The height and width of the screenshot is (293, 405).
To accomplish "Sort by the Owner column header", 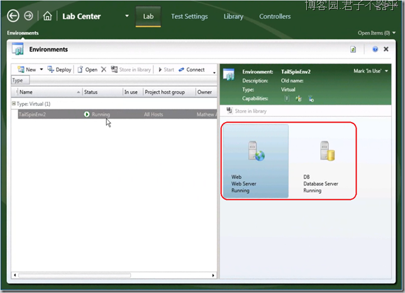I will pos(206,92).
